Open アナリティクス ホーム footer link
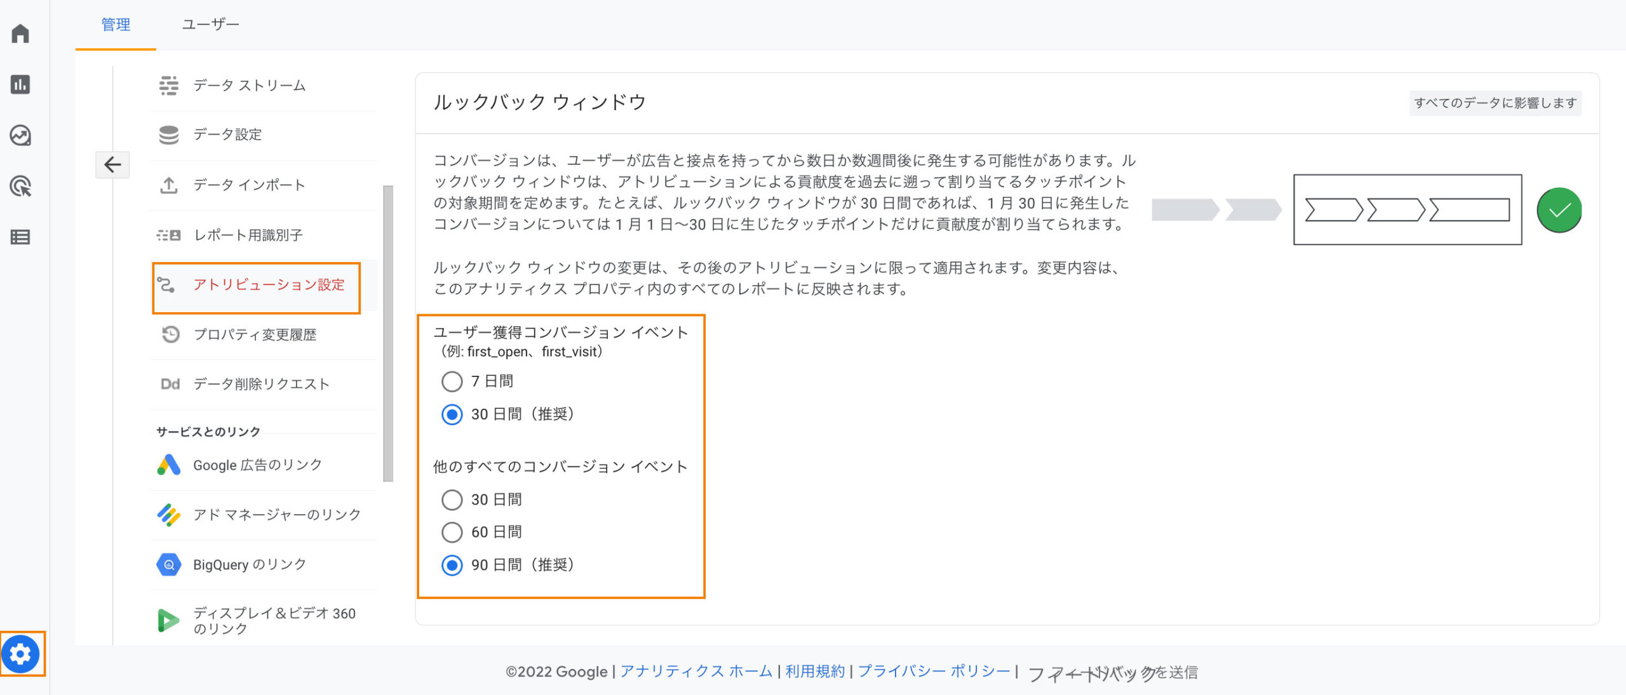 coord(696,672)
